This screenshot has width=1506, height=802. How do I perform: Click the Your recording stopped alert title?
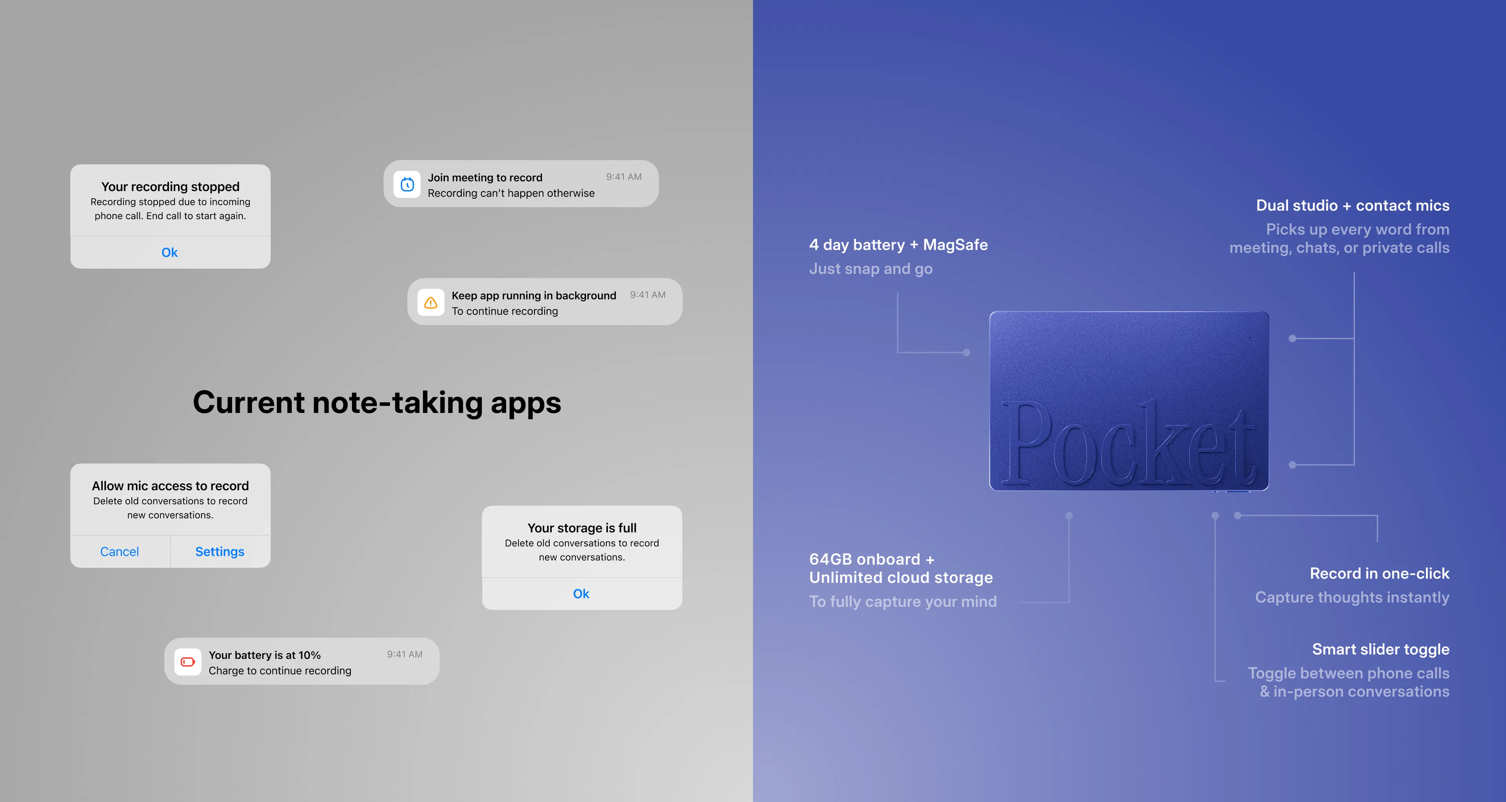170,186
